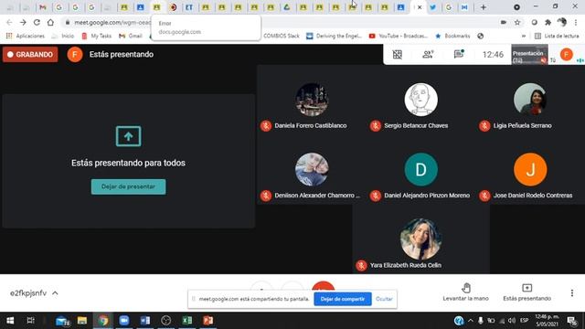Click the meet.google.com address bar
Image resolution: width=585 pixels, height=329 pixels.
coord(112,22)
